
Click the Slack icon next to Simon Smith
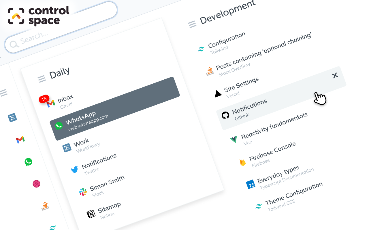point(83,192)
